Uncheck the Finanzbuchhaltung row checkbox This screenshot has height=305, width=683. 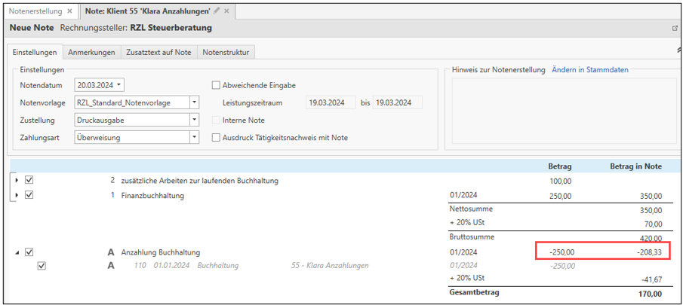click(x=29, y=195)
